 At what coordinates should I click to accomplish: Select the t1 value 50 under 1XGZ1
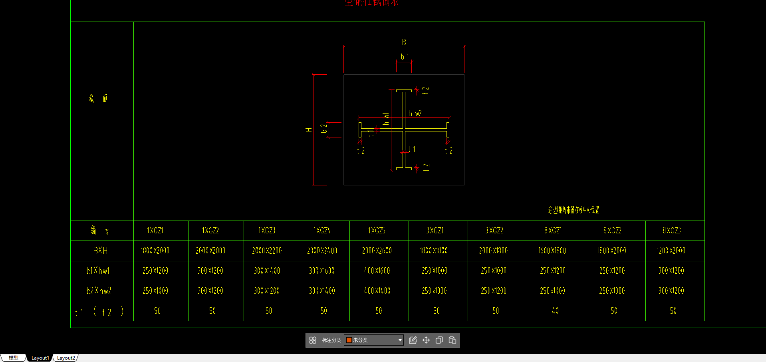[x=157, y=310]
